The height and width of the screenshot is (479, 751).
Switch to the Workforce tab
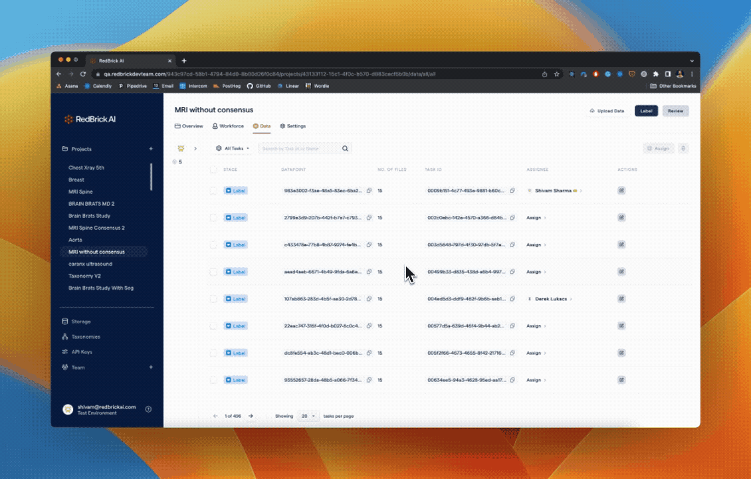tap(228, 126)
